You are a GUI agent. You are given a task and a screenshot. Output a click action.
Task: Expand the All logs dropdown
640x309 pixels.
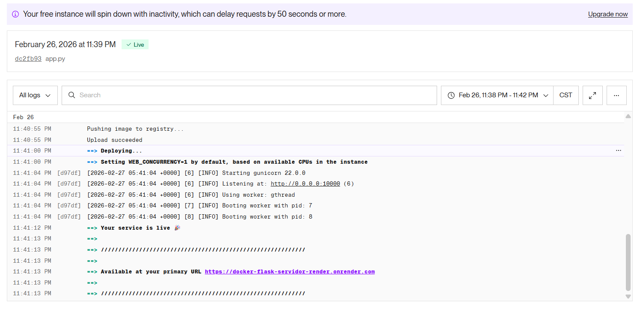(x=35, y=95)
